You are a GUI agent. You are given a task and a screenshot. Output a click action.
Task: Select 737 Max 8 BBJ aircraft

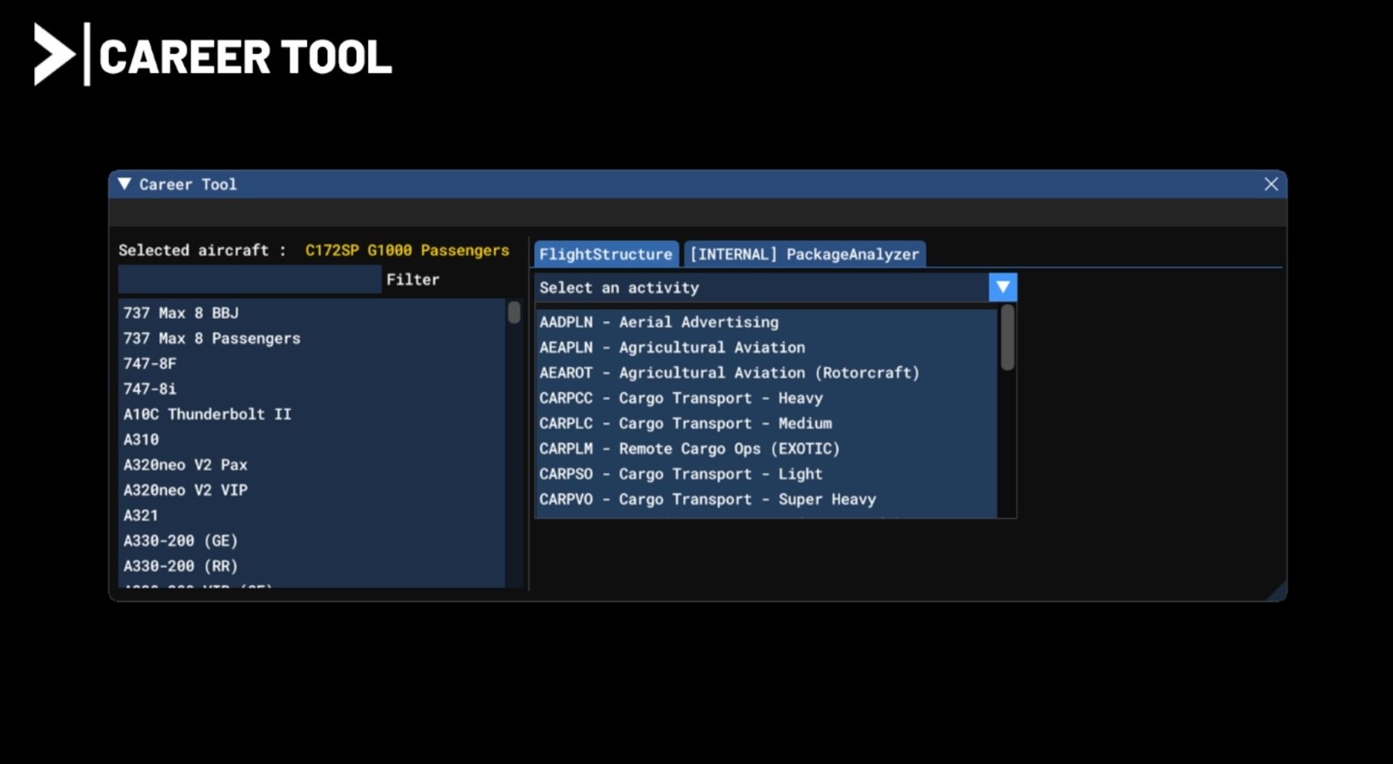coord(181,313)
